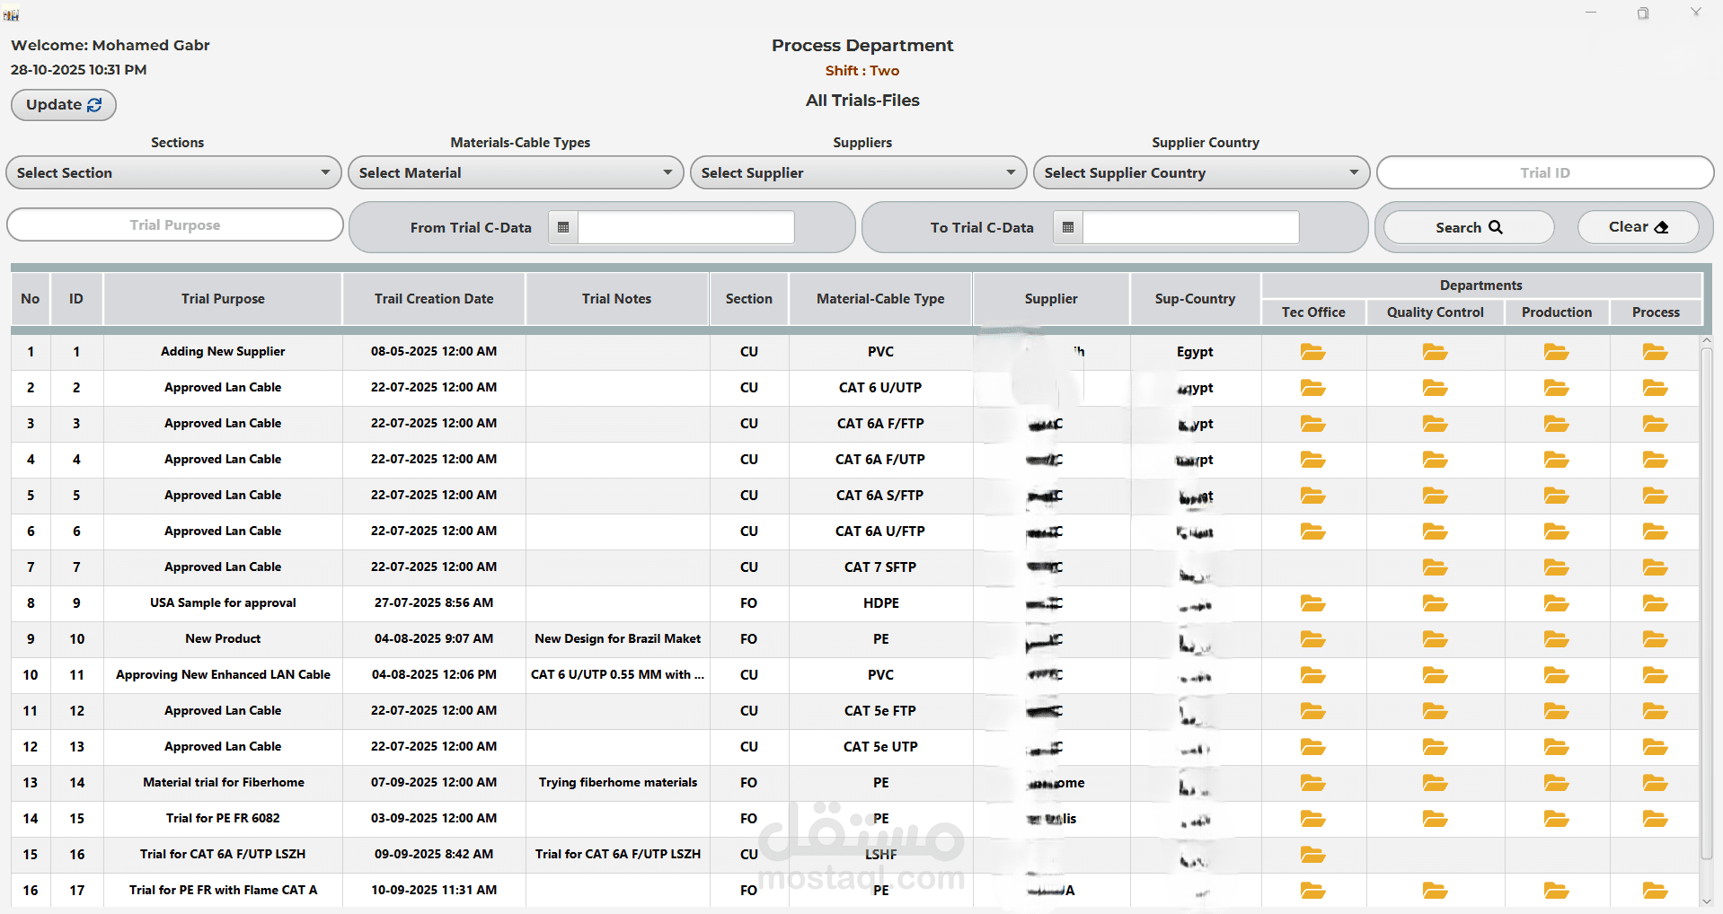Open Process folder for trial ID 17
Image resolution: width=1723 pixels, height=914 pixels.
(1655, 891)
